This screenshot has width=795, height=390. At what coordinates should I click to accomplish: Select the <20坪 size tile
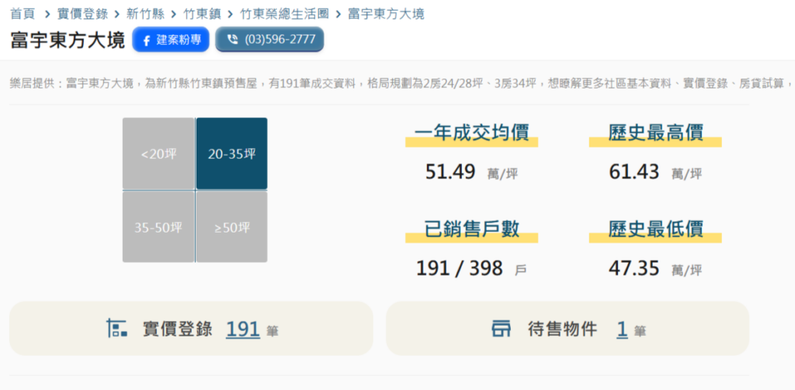click(x=158, y=154)
